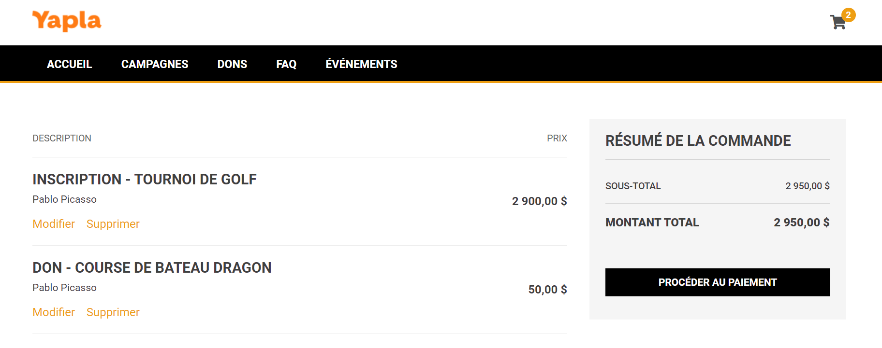Modifier the Tournoi de Golf inscription
882x348 pixels.
click(54, 224)
